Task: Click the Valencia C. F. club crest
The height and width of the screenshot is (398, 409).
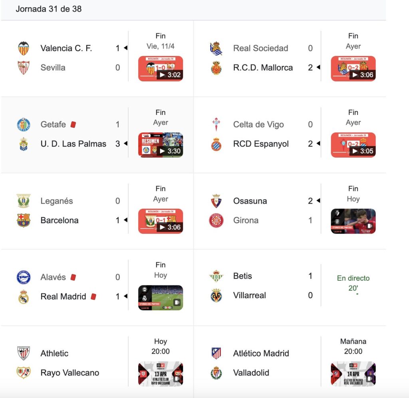Action: [x=24, y=48]
